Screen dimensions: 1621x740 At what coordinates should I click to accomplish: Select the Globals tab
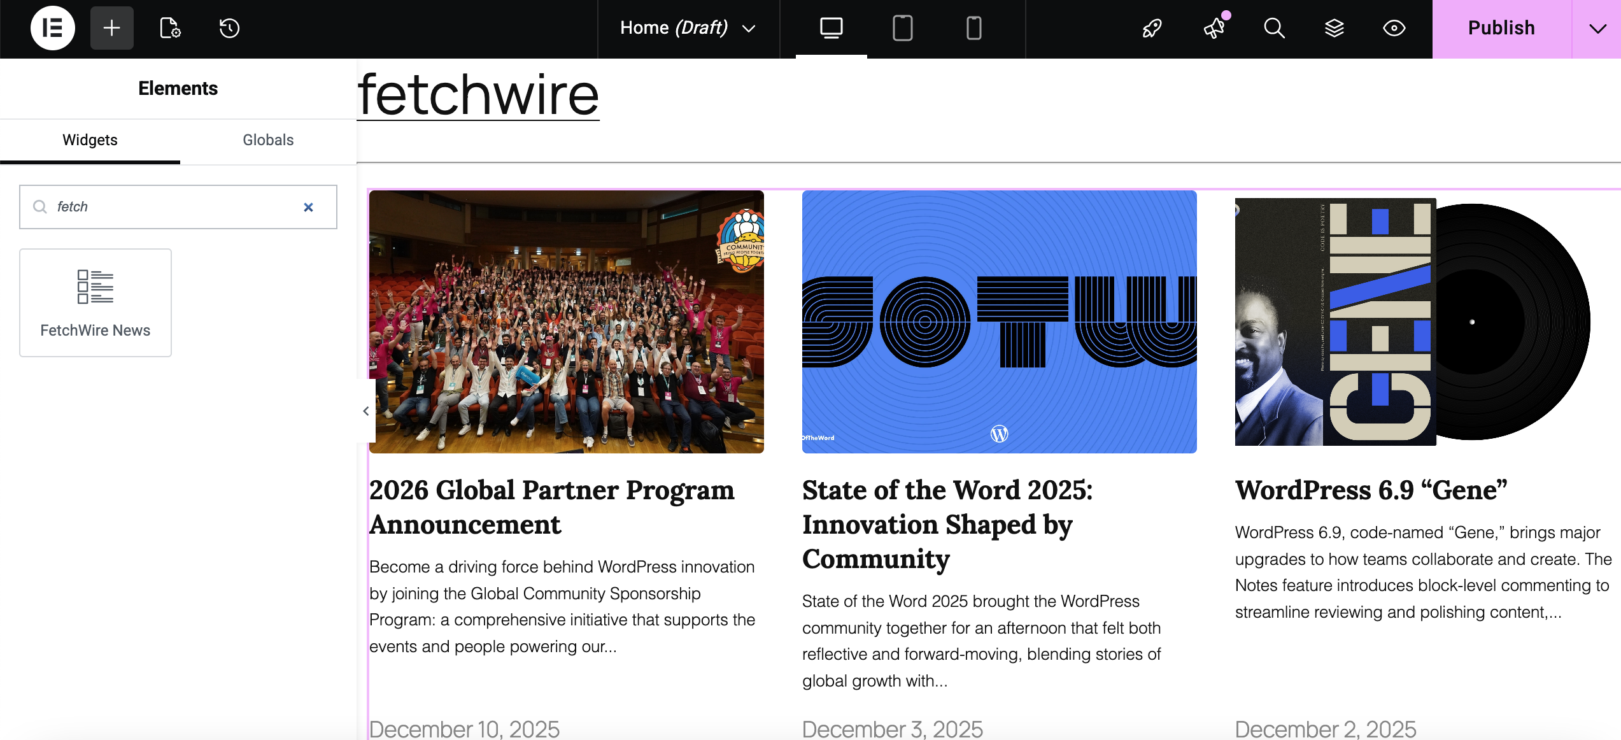[x=268, y=140]
